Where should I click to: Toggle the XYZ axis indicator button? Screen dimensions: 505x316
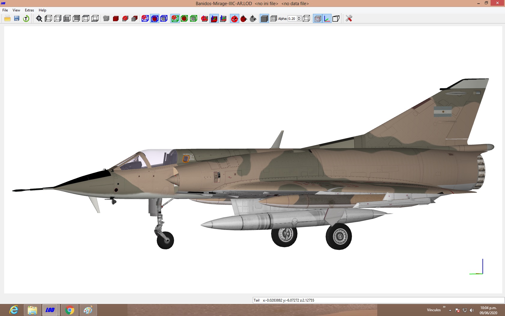tap(327, 19)
